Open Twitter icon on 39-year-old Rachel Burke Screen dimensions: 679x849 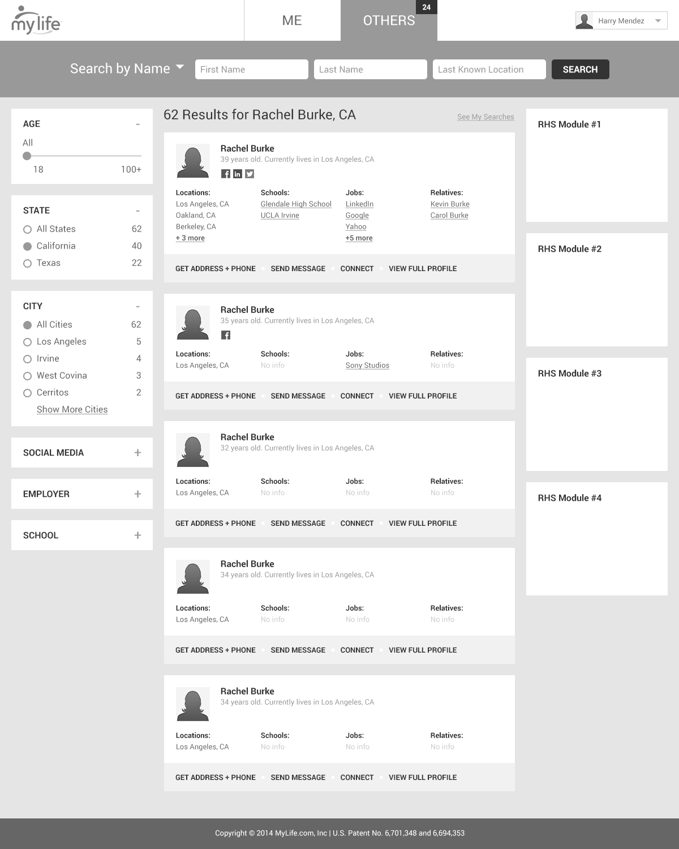tap(250, 174)
